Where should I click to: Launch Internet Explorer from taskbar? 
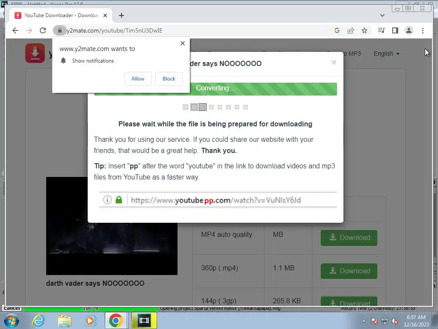[38, 320]
